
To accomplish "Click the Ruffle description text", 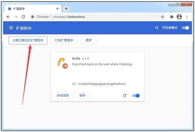I will [103, 64].
